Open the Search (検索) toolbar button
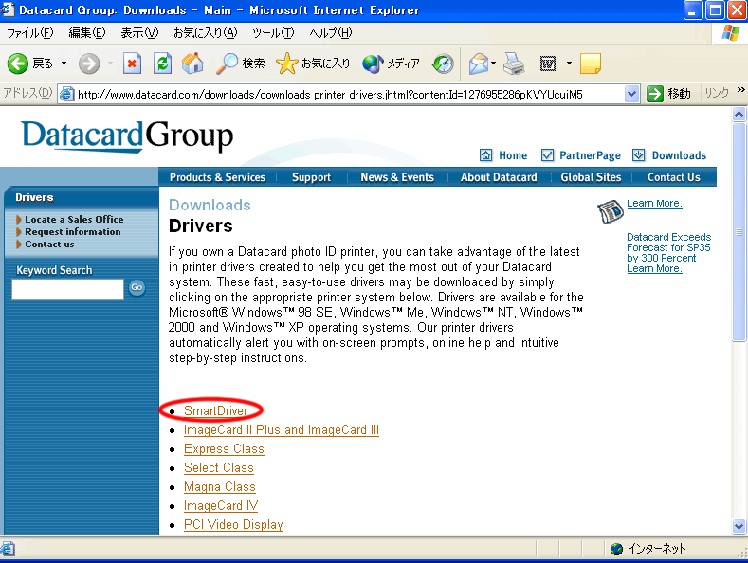Viewport: 748px width, 563px height. [240, 64]
